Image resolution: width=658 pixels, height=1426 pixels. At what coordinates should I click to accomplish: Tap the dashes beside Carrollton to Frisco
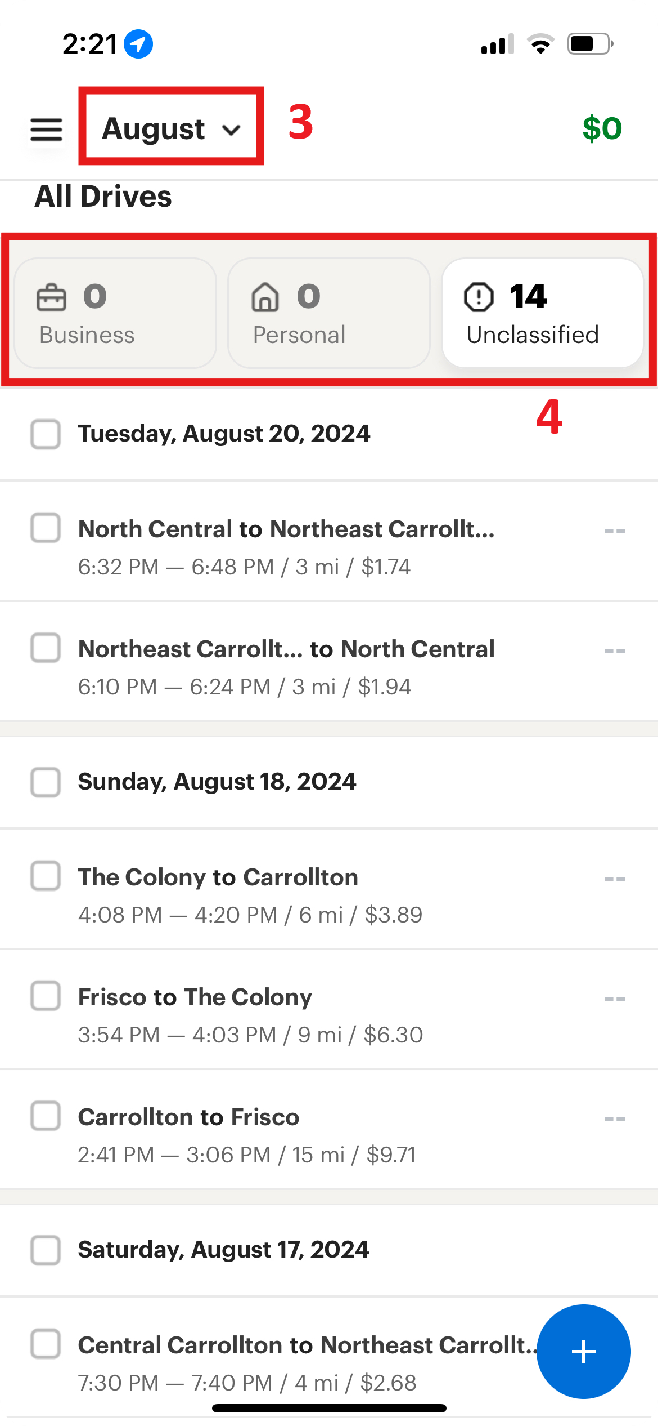(x=615, y=1119)
